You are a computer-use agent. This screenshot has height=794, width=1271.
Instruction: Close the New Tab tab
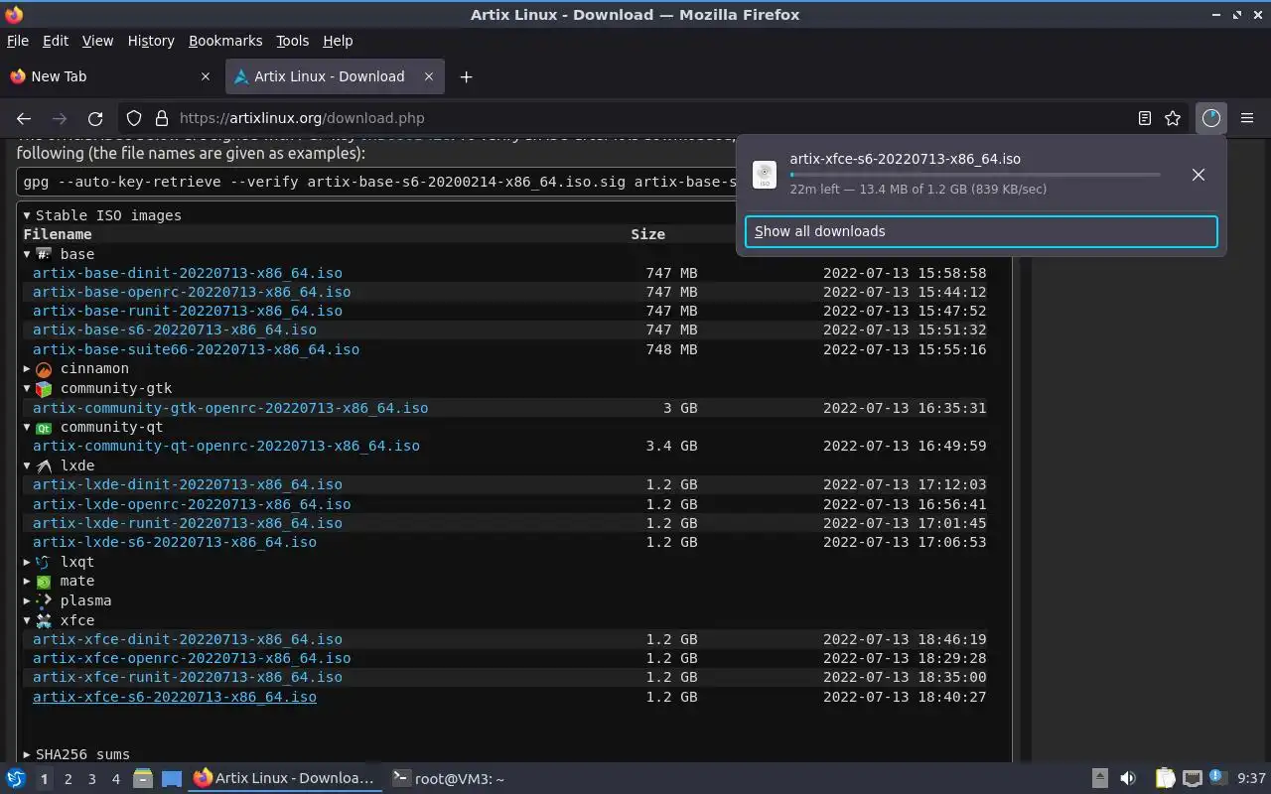click(206, 76)
